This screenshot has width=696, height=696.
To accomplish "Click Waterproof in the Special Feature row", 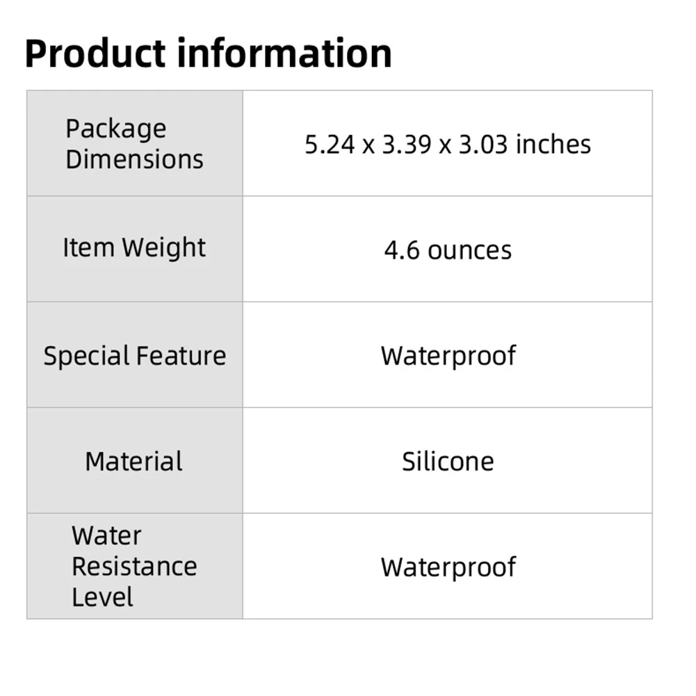I will click(448, 356).
